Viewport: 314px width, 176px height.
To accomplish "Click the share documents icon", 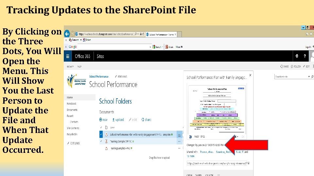I will (143, 120).
